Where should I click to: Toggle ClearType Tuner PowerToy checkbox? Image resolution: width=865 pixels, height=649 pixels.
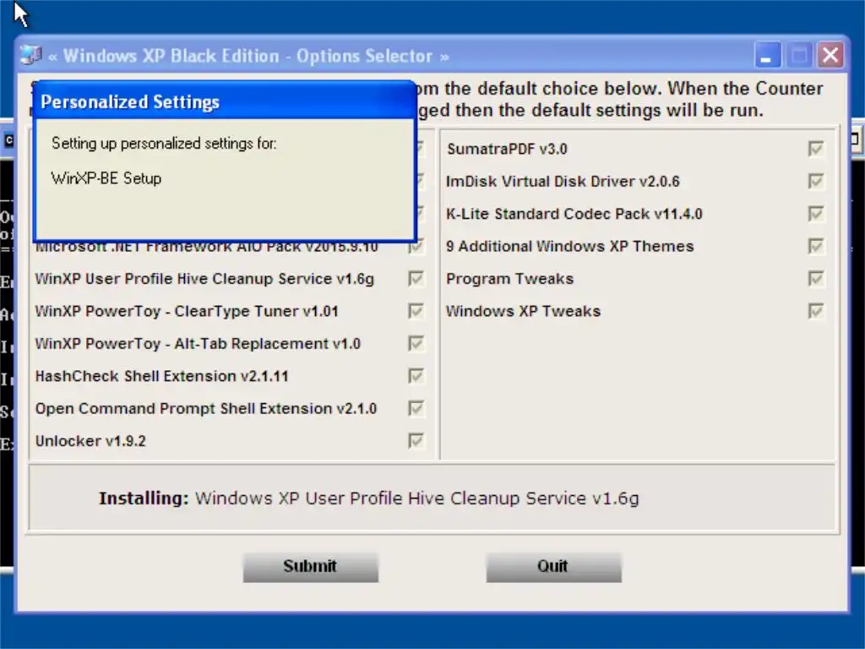pos(416,311)
